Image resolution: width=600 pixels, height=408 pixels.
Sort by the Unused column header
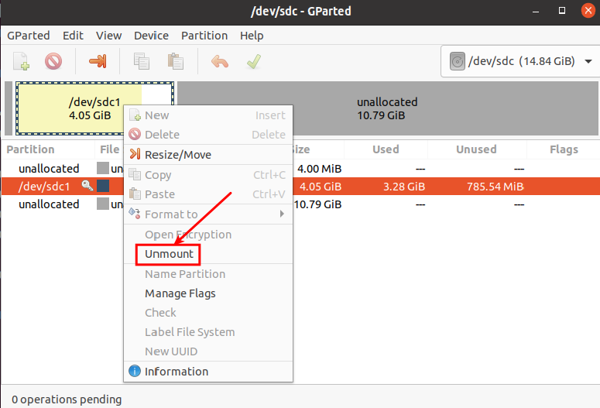click(476, 149)
